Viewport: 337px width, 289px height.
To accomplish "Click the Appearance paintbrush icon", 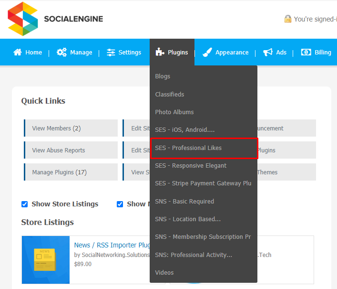I will click(207, 52).
